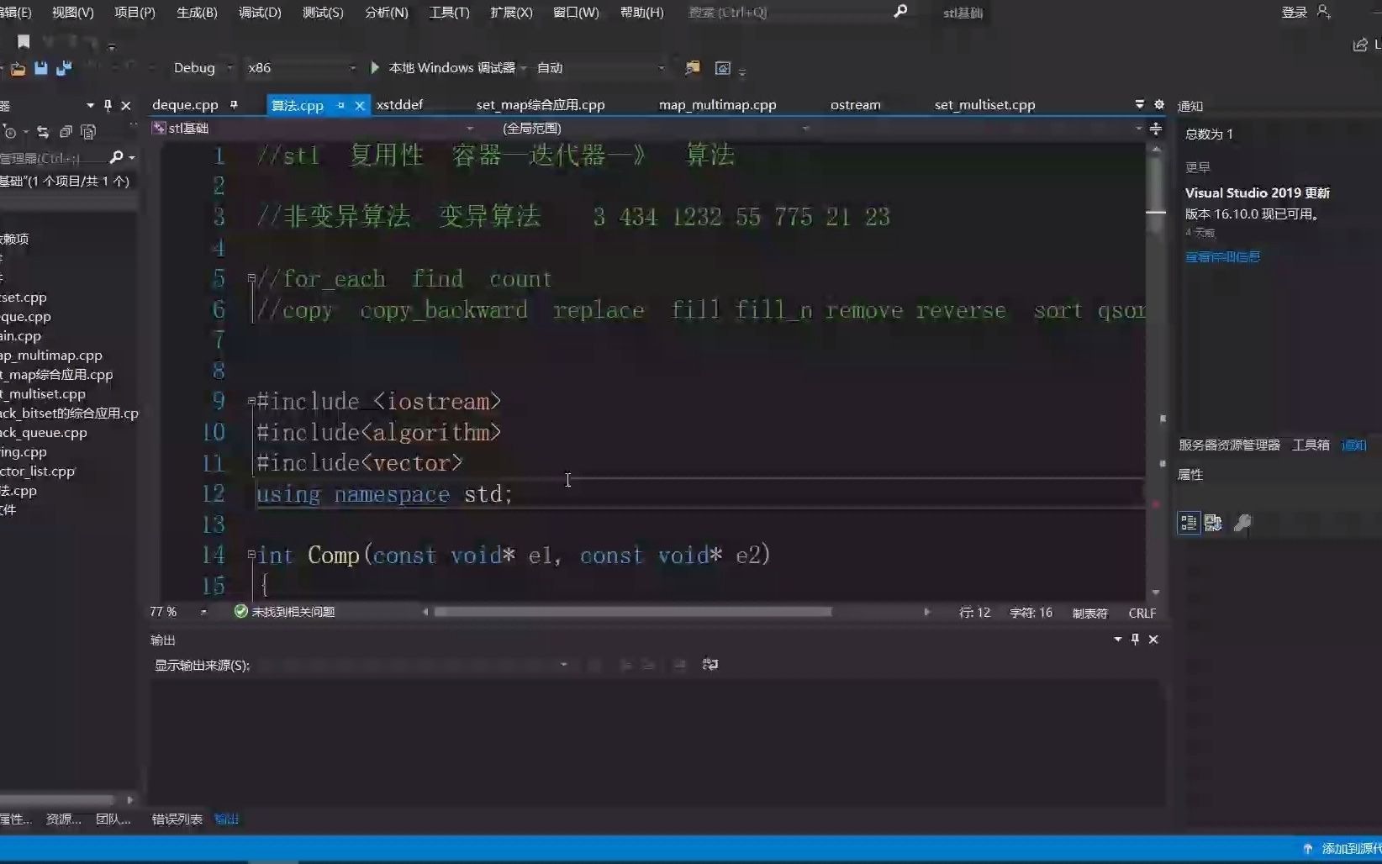Click the 查看详细信息 link in notifications
Image resolution: width=1382 pixels, height=864 pixels.
click(1221, 256)
